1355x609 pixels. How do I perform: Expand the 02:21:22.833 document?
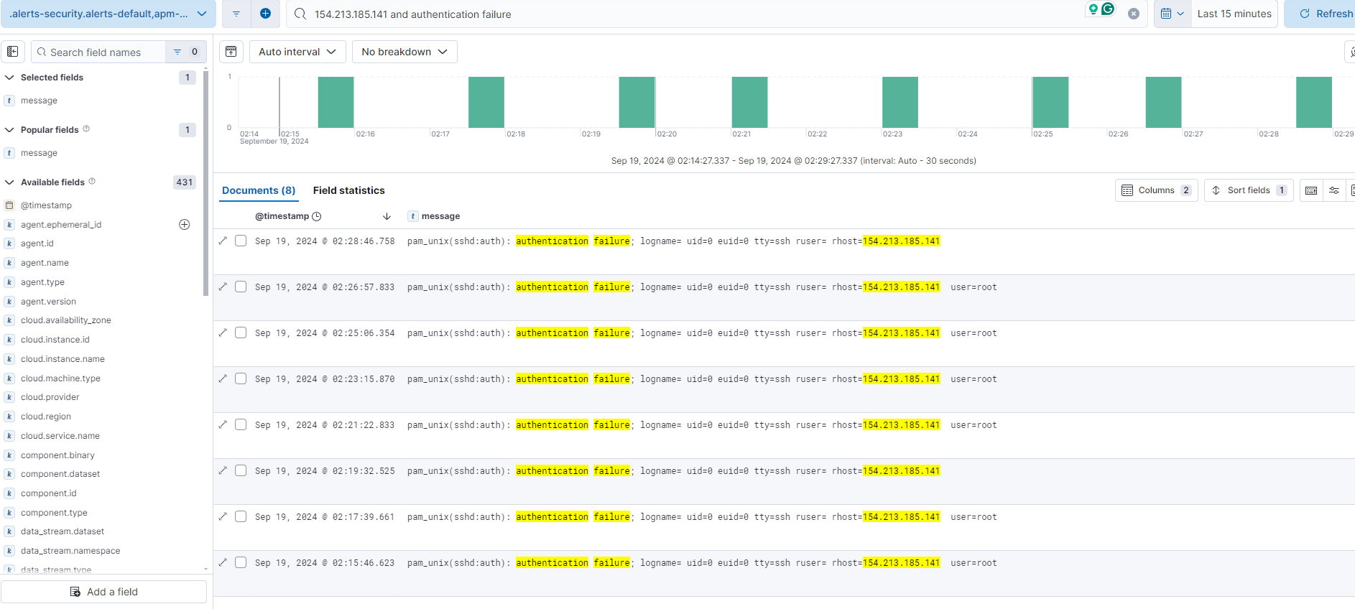(x=223, y=424)
